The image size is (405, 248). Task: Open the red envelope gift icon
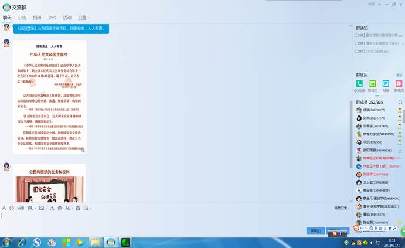pyautogui.click(x=60, y=208)
